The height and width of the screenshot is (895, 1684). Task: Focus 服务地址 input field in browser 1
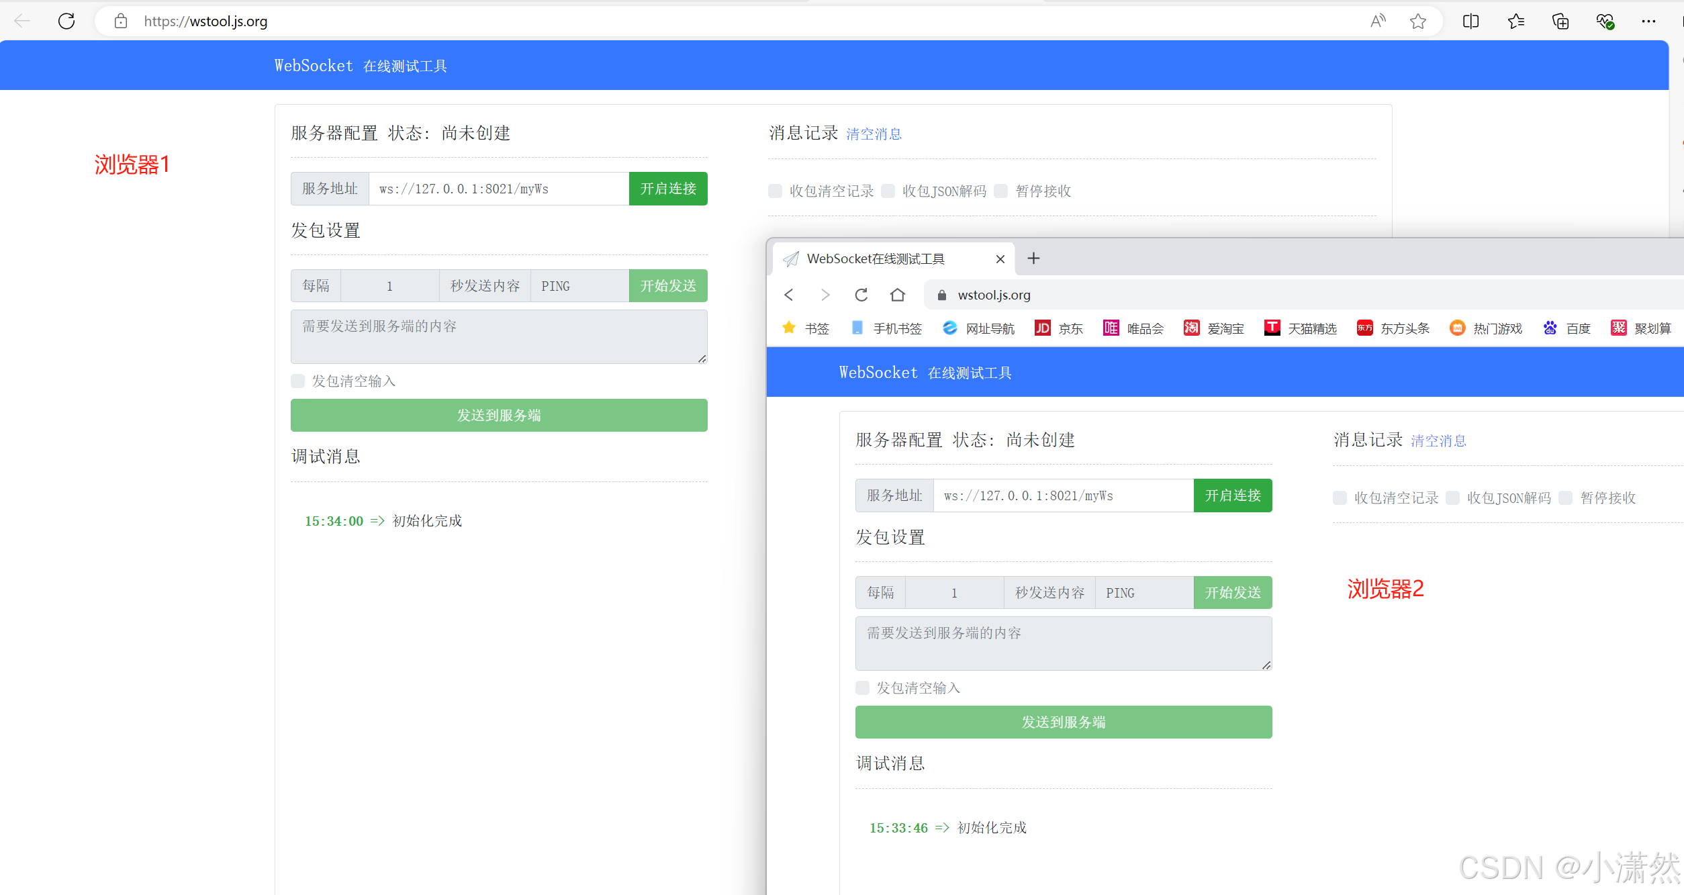[x=499, y=189]
